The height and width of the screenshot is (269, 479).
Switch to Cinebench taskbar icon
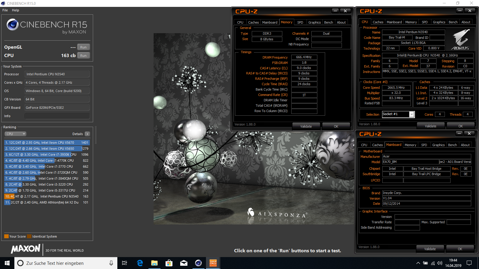coord(198,263)
